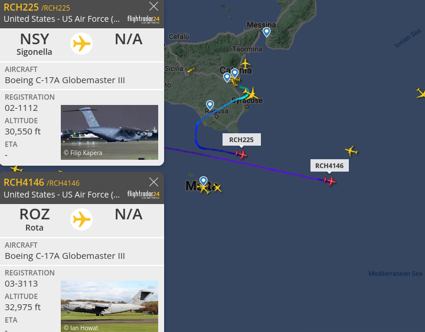The width and height of the screenshot is (425, 332).
Task: Select large yellow aircraft near Syracuse
Action: (251, 93)
